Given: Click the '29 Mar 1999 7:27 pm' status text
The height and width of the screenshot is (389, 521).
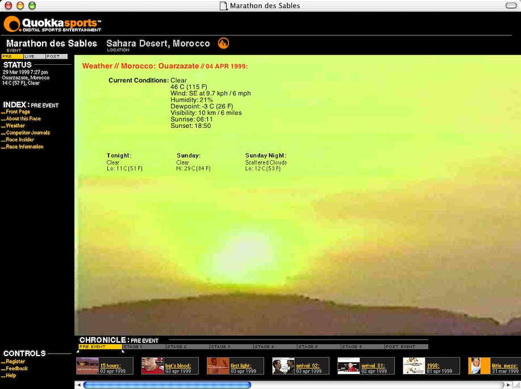Looking at the screenshot, I should tap(25, 72).
